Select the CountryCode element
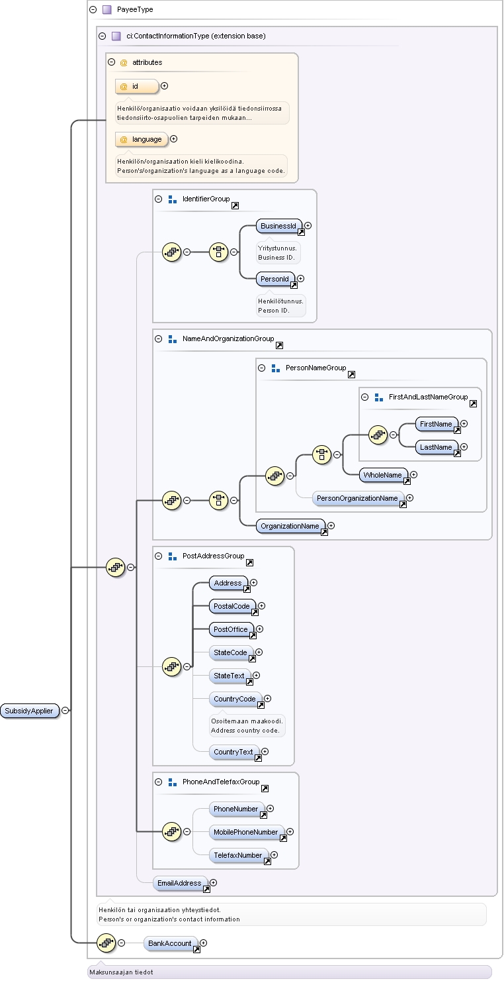The image size is (504, 981). 235,699
